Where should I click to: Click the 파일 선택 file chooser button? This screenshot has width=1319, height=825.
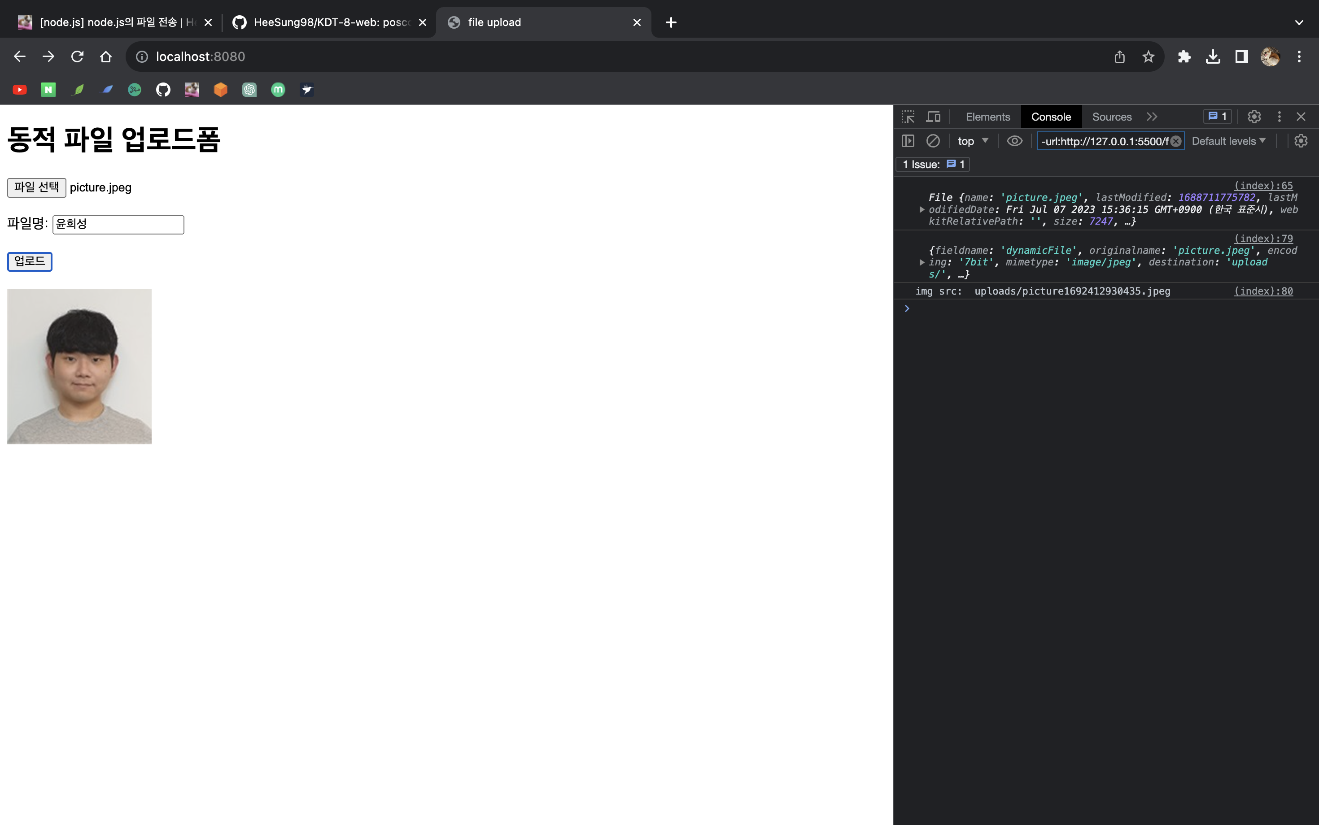coord(37,188)
